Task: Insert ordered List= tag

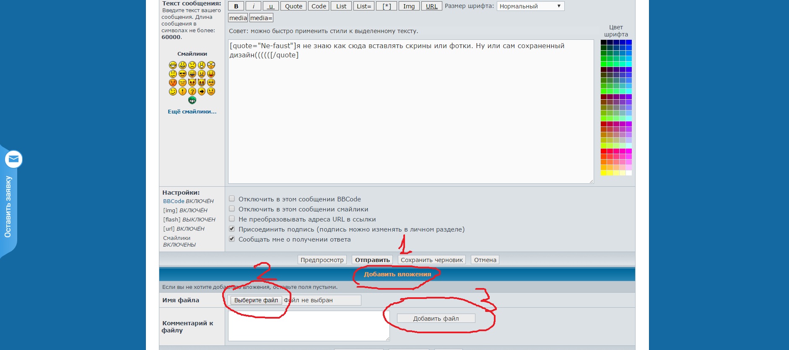Action: [x=364, y=6]
